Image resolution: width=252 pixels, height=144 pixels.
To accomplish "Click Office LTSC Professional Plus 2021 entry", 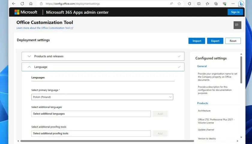I will (x=216, y=121).
